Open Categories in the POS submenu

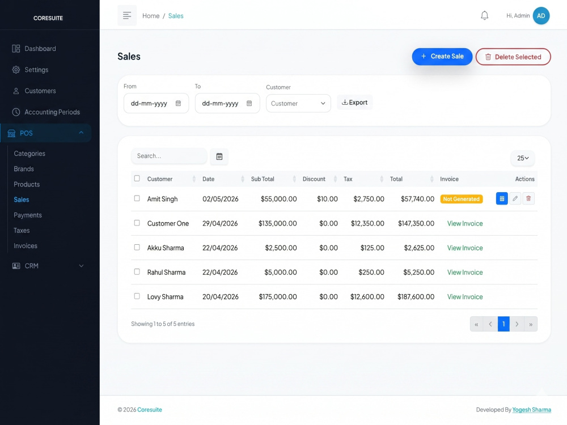29,154
